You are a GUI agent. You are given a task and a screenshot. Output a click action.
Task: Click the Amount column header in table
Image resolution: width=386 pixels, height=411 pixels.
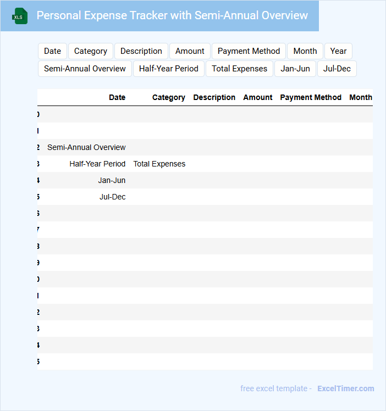pos(258,97)
